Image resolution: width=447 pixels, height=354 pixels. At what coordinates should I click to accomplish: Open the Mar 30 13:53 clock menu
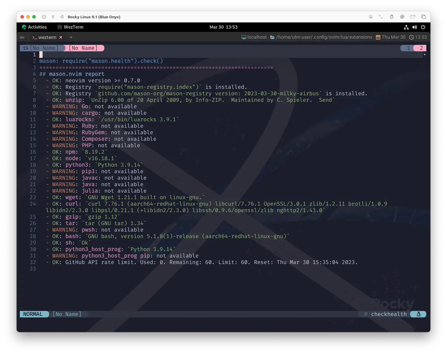pos(223,27)
